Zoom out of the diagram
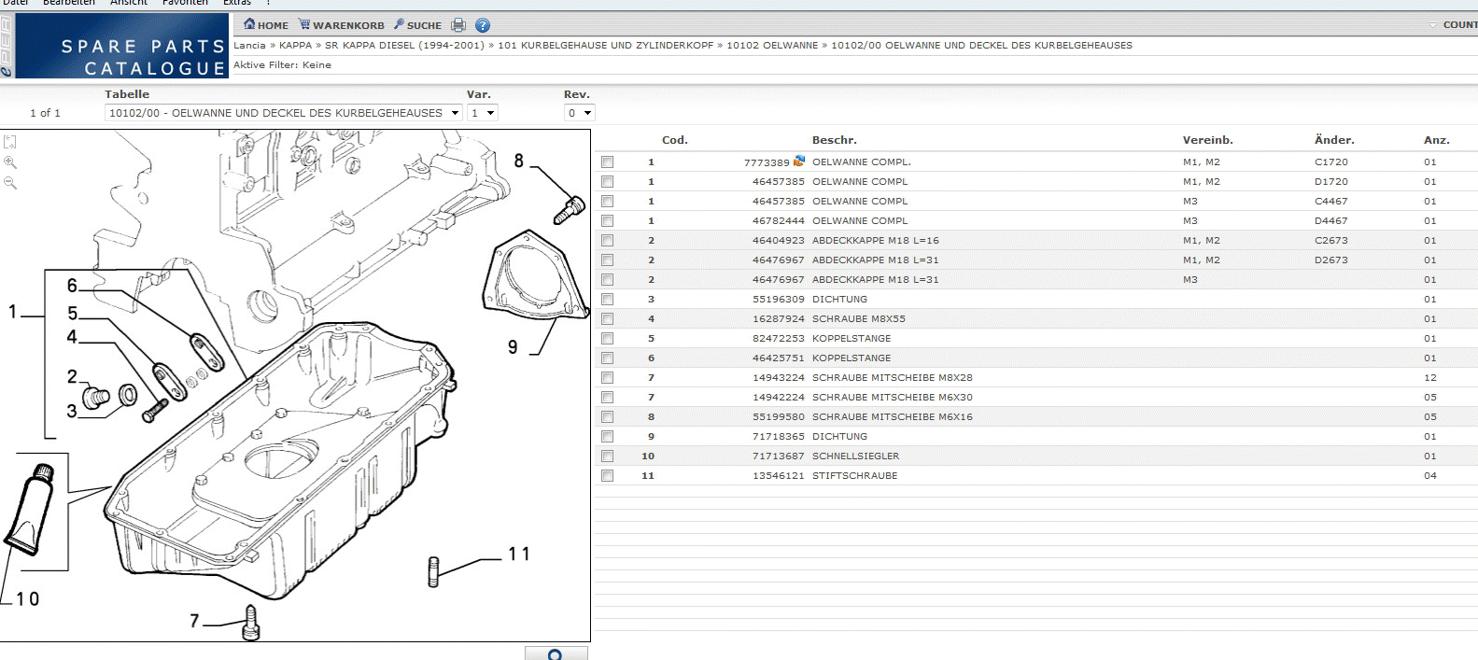Viewport: 1478px width, 660px height. [10, 183]
